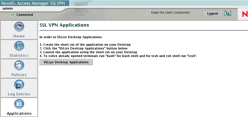Switch to the Log Entries tab label
The width and height of the screenshot is (248, 117).
(x=19, y=94)
